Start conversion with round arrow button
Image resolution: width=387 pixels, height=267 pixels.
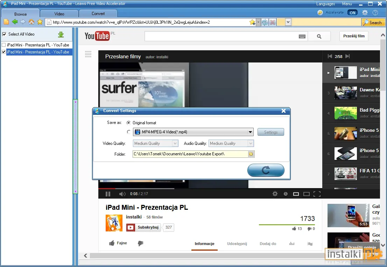pos(266,170)
